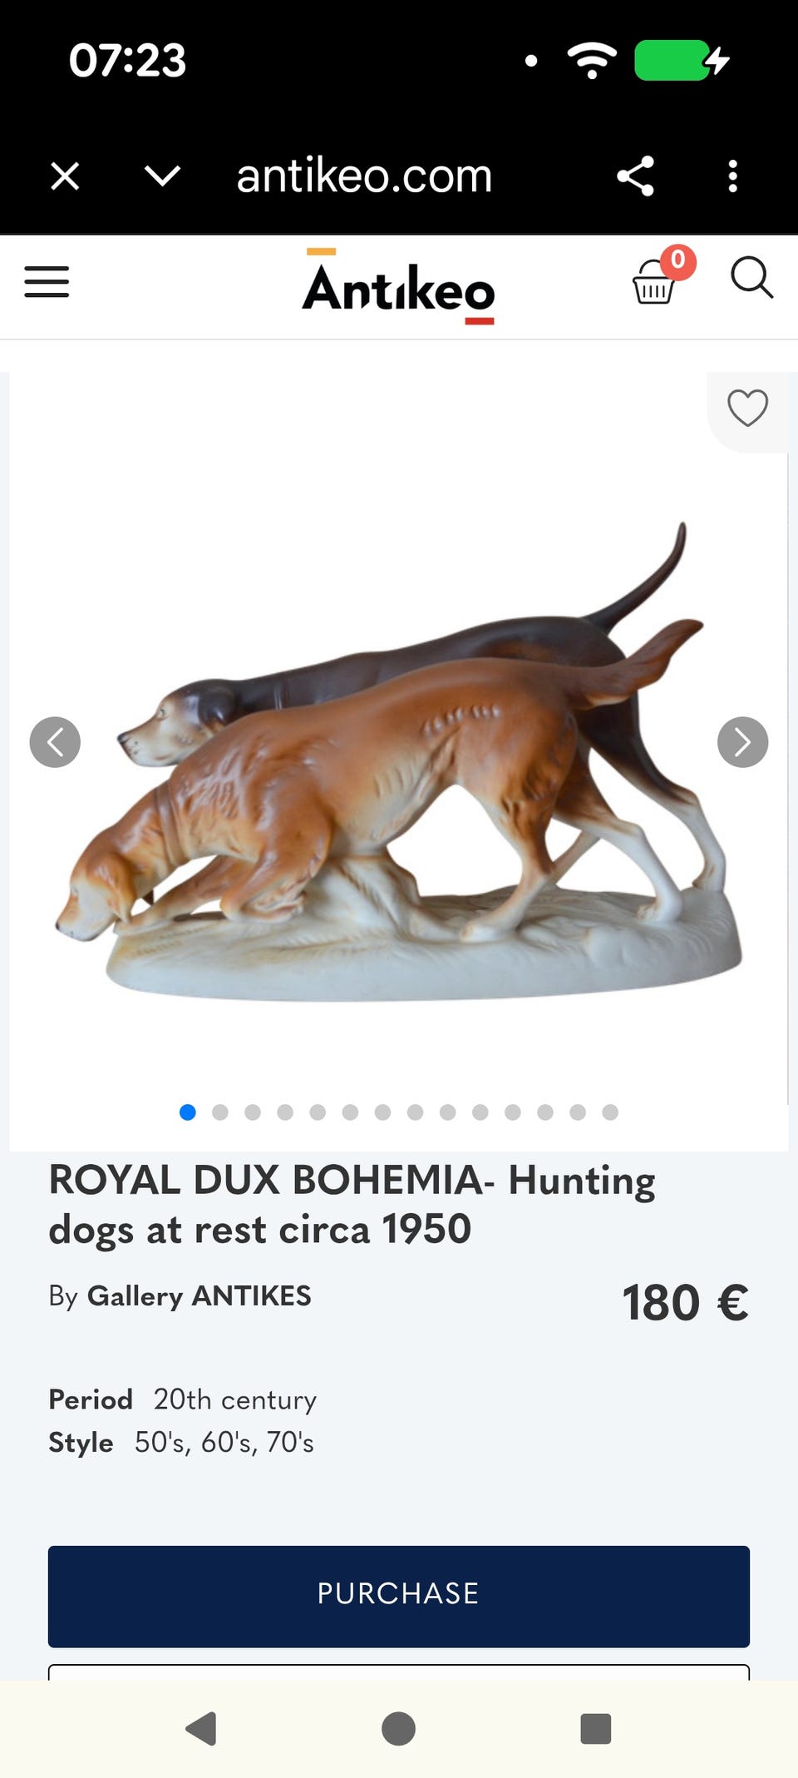
Task: Tap the Android home circle button
Action: click(398, 1728)
